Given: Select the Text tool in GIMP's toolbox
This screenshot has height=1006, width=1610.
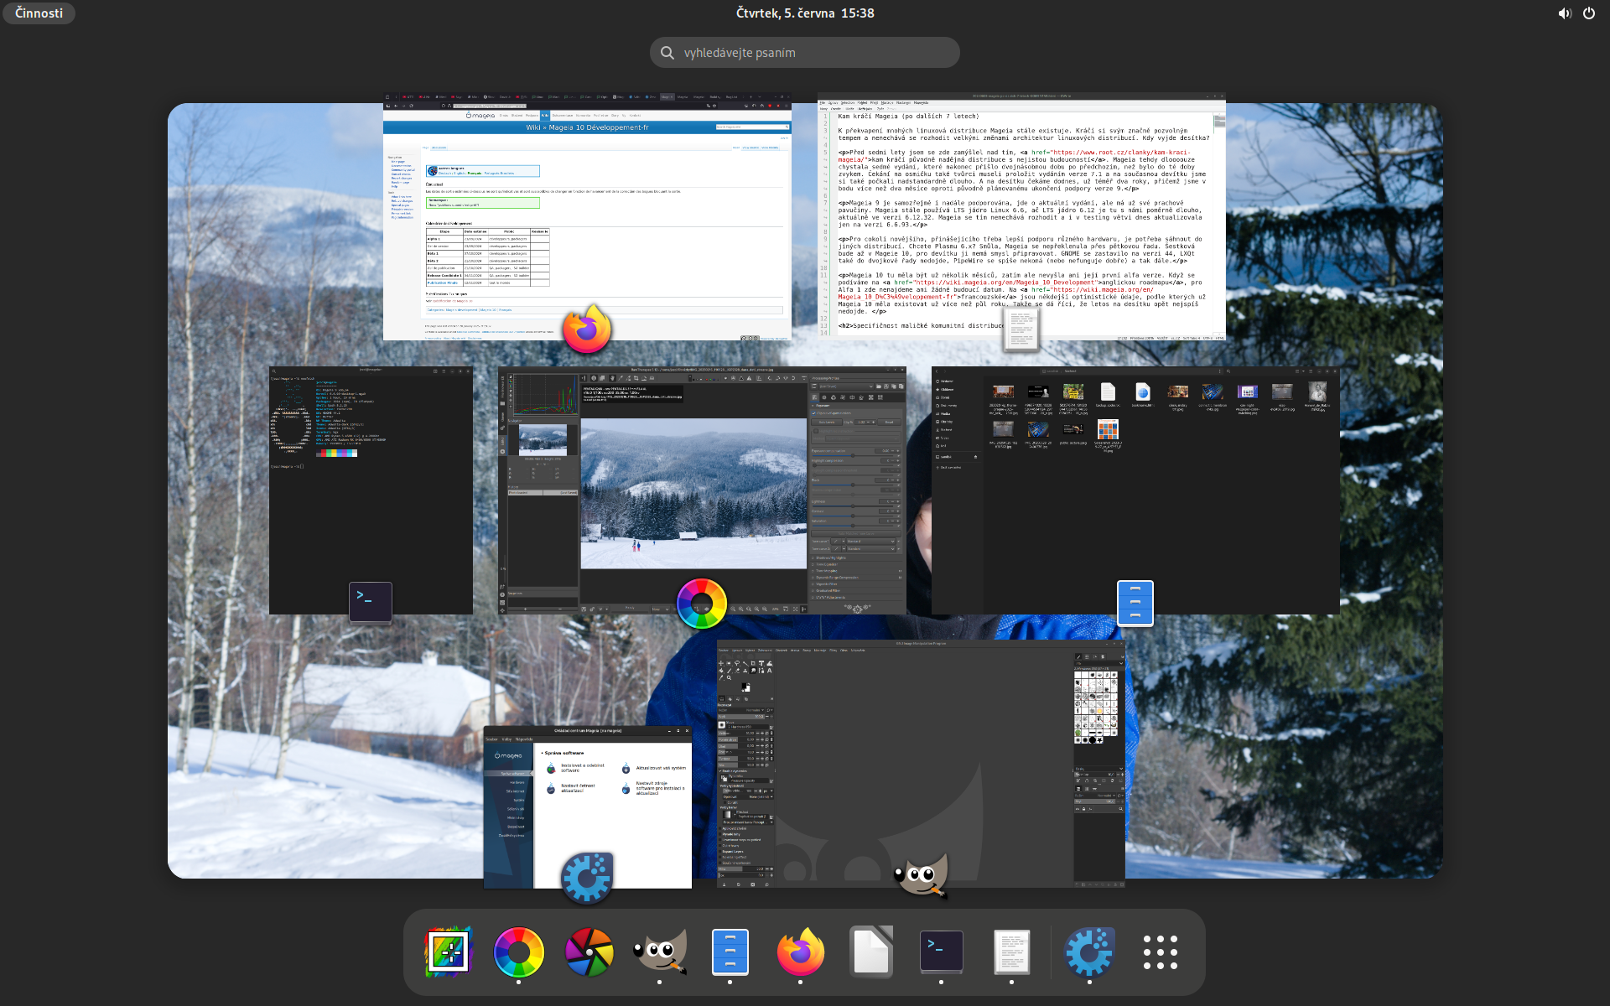Looking at the screenshot, I should pos(769,671).
